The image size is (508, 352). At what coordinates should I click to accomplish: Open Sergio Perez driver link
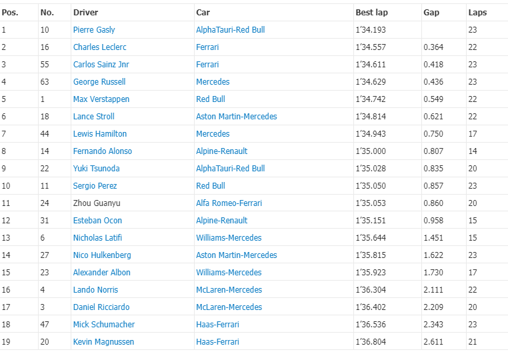(x=95, y=186)
